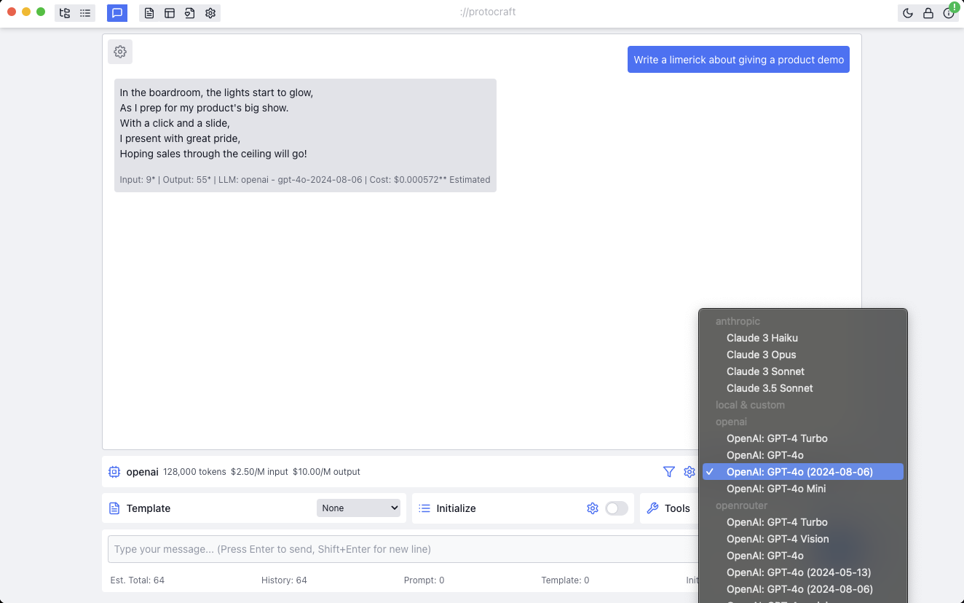Choose OpenAI: GPT-4o Mini model

(x=775, y=489)
